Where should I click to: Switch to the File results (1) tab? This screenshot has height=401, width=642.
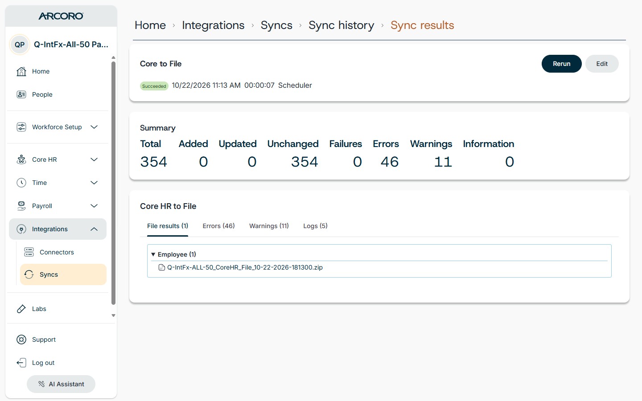pos(168,226)
